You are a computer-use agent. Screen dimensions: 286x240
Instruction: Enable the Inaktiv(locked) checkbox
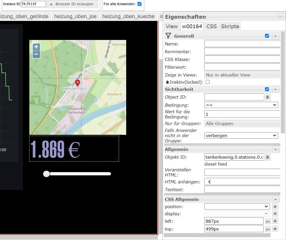(208, 82)
